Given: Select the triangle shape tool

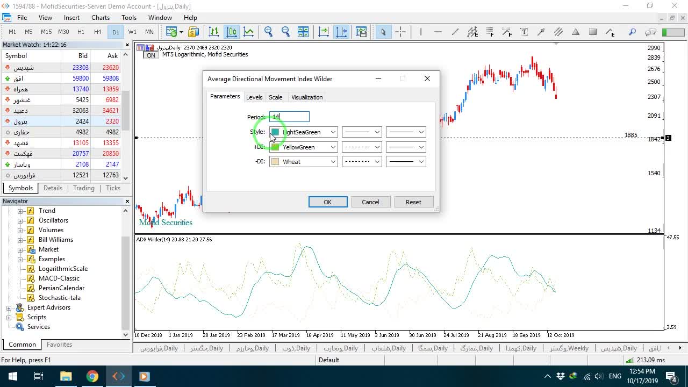Looking at the screenshot, I should 576,32.
